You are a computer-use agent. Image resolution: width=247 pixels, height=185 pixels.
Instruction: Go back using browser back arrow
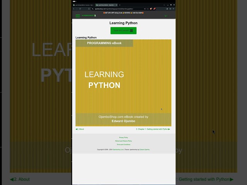tap(74, 9)
